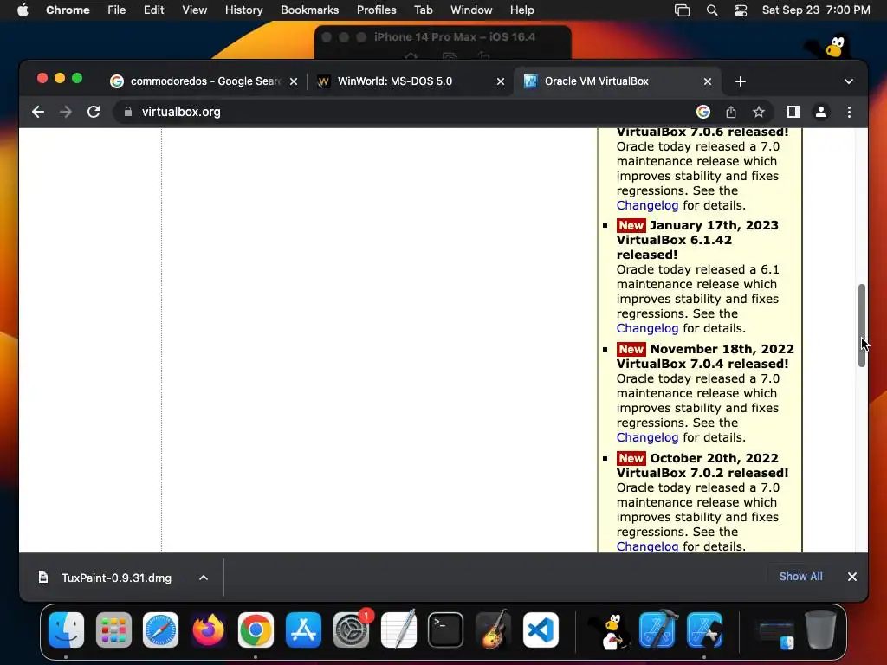Click the lock icon in address bar
The image size is (887, 665).
(x=128, y=112)
